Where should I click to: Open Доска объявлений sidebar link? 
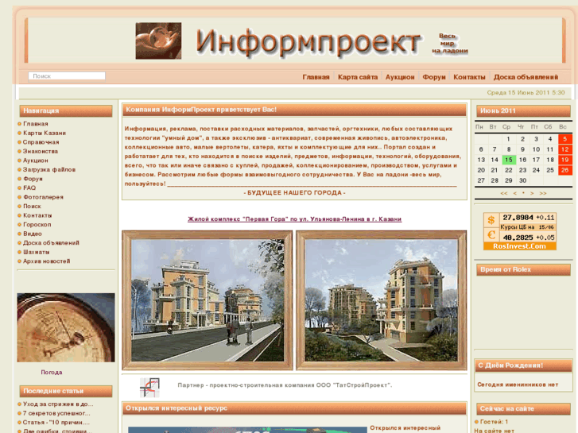pyautogui.click(x=51, y=243)
